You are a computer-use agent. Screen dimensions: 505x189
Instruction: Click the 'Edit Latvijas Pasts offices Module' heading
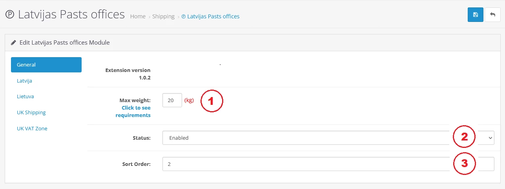(64, 42)
